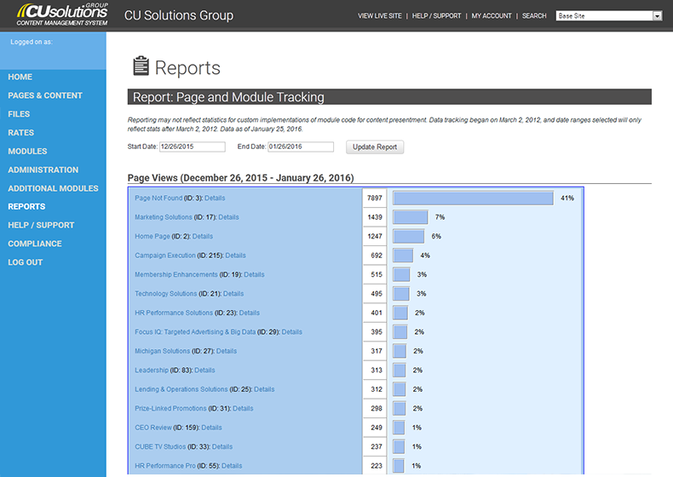Click the Start Date input field
This screenshot has width=673, height=477.
click(193, 147)
